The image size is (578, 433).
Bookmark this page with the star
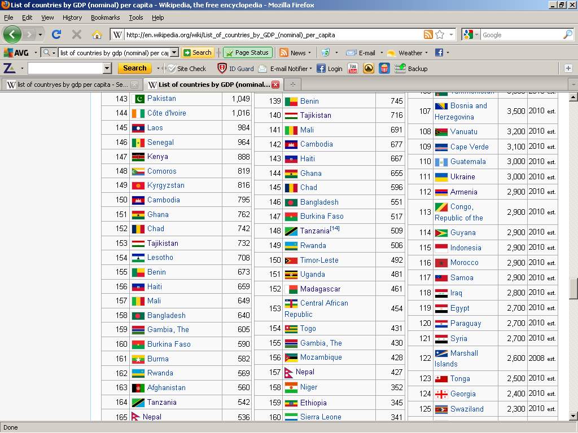[440, 34]
